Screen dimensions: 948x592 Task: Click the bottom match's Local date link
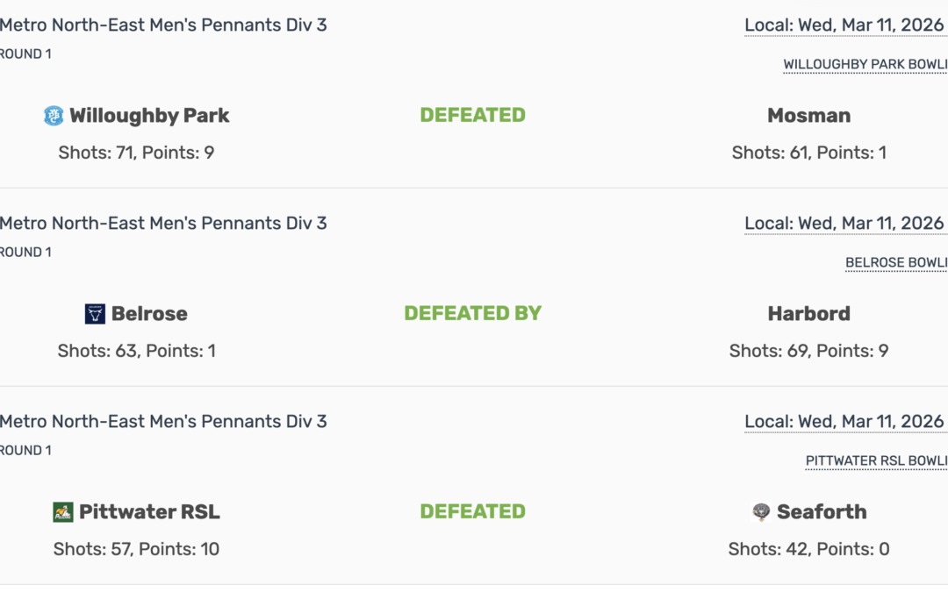(x=844, y=421)
